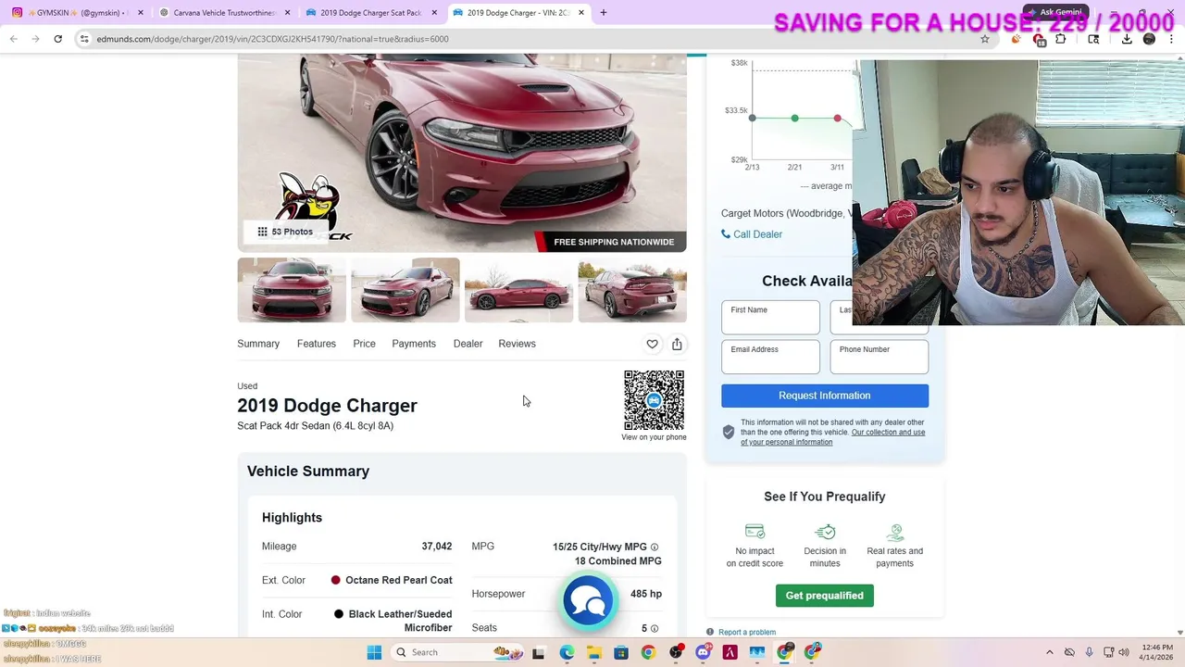Click the Call Dealer link

752,234
